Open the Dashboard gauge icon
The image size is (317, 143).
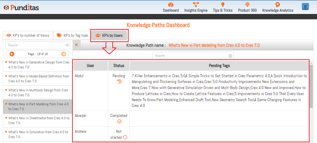(171, 5)
